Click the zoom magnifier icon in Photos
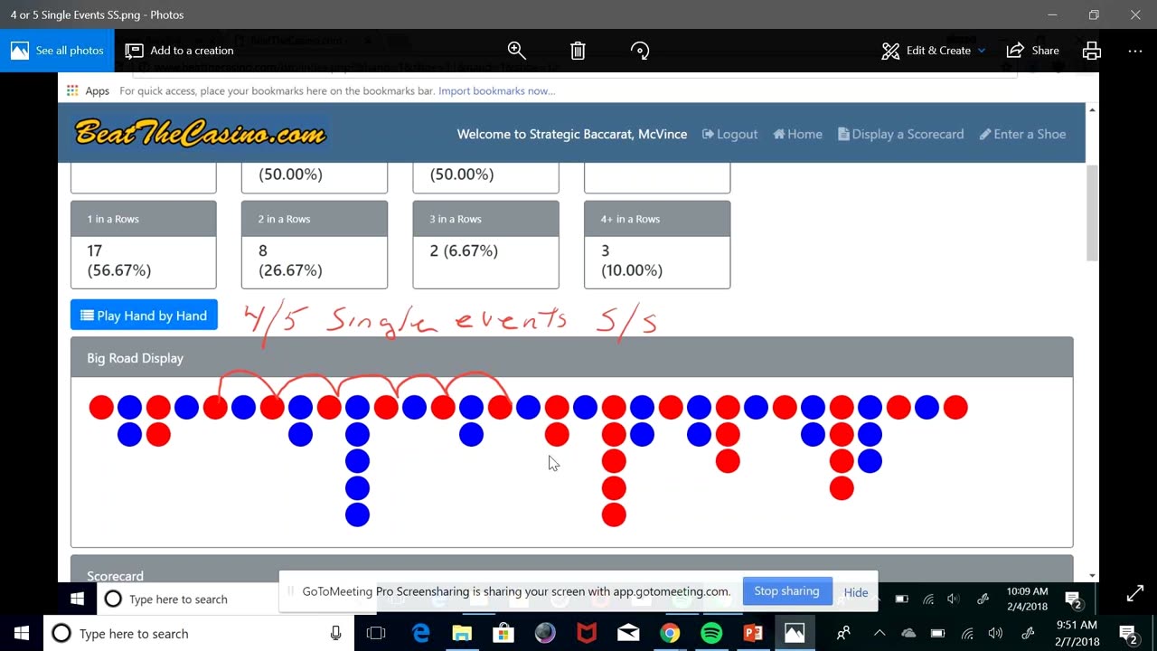1157x651 pixels. tap(516, 51)
